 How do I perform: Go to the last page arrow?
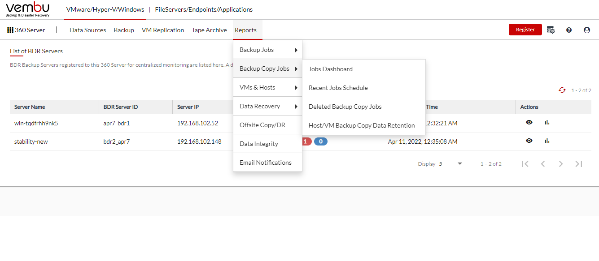579,164
